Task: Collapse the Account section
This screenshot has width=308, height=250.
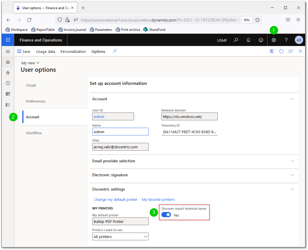Action: click(292, 99)
